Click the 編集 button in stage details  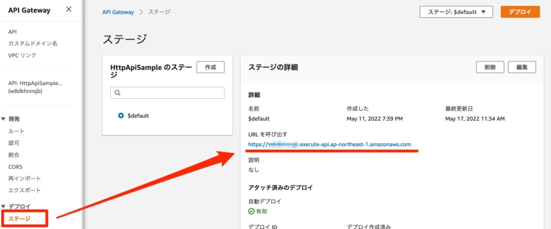522,67
